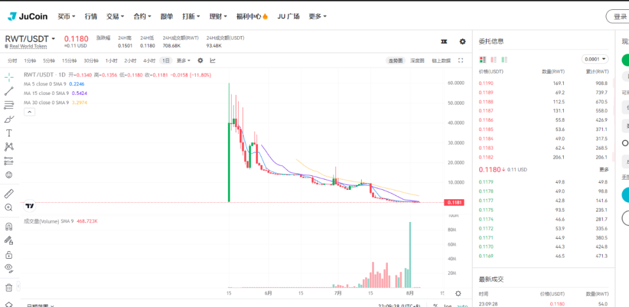Toggle hide all drawings eye icon
This screenshot has height=307, width=629.
tap(9, 268)
